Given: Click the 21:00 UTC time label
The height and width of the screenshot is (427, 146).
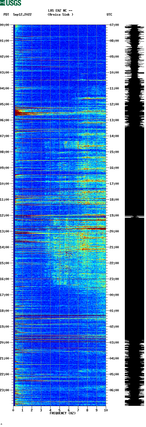Looking at the screenshot, I should 114,247.
